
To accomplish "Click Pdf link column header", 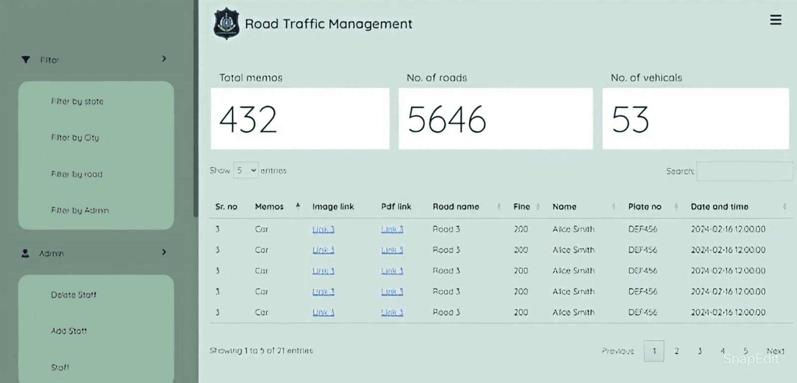I will [397, 206].
